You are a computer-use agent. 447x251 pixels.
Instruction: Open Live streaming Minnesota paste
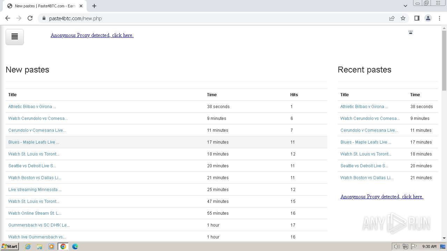pyautogui.click(x=35, y=190)
